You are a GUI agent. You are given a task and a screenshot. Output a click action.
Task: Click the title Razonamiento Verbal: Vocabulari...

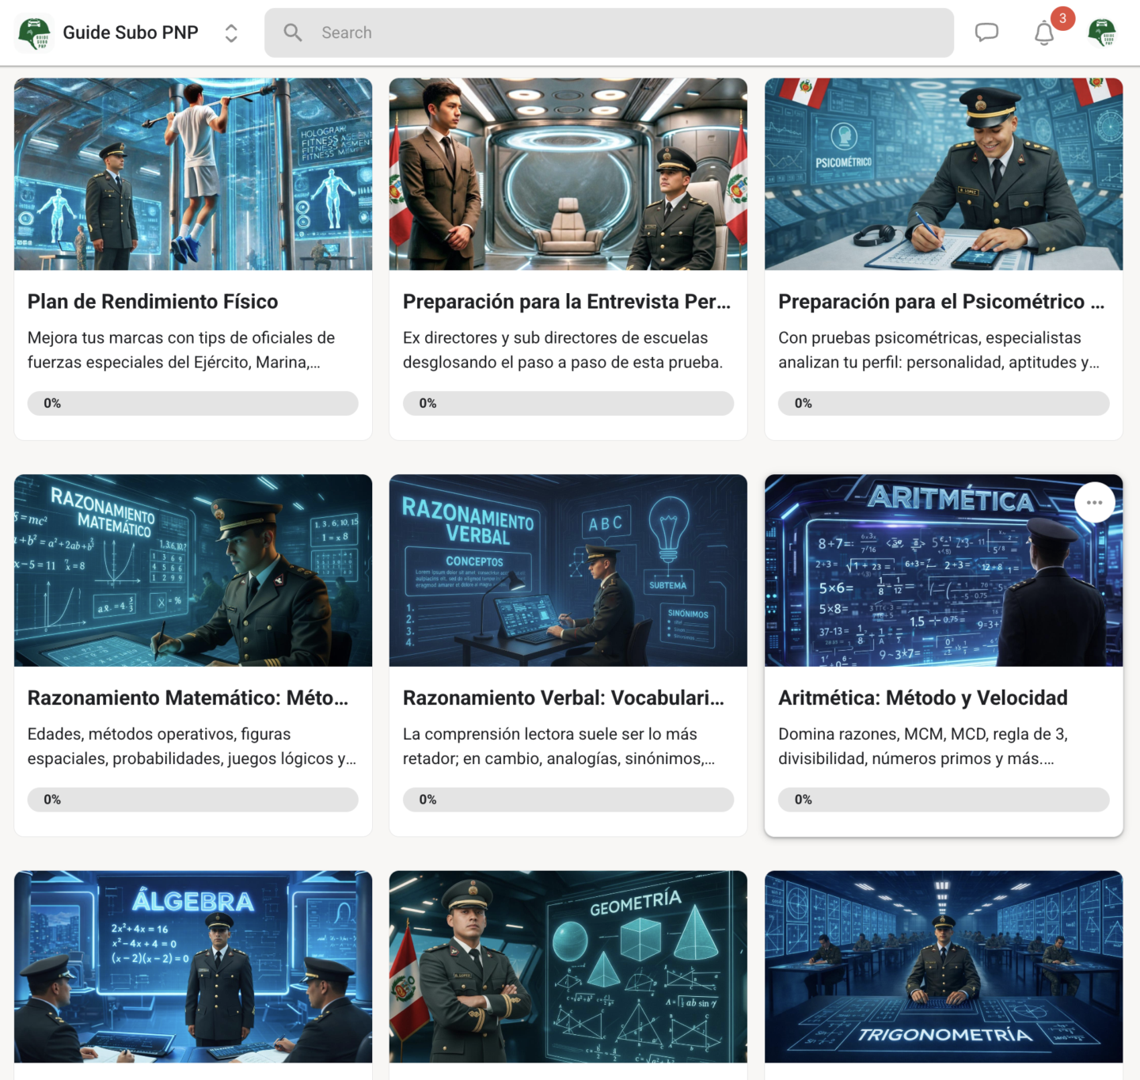564,698
